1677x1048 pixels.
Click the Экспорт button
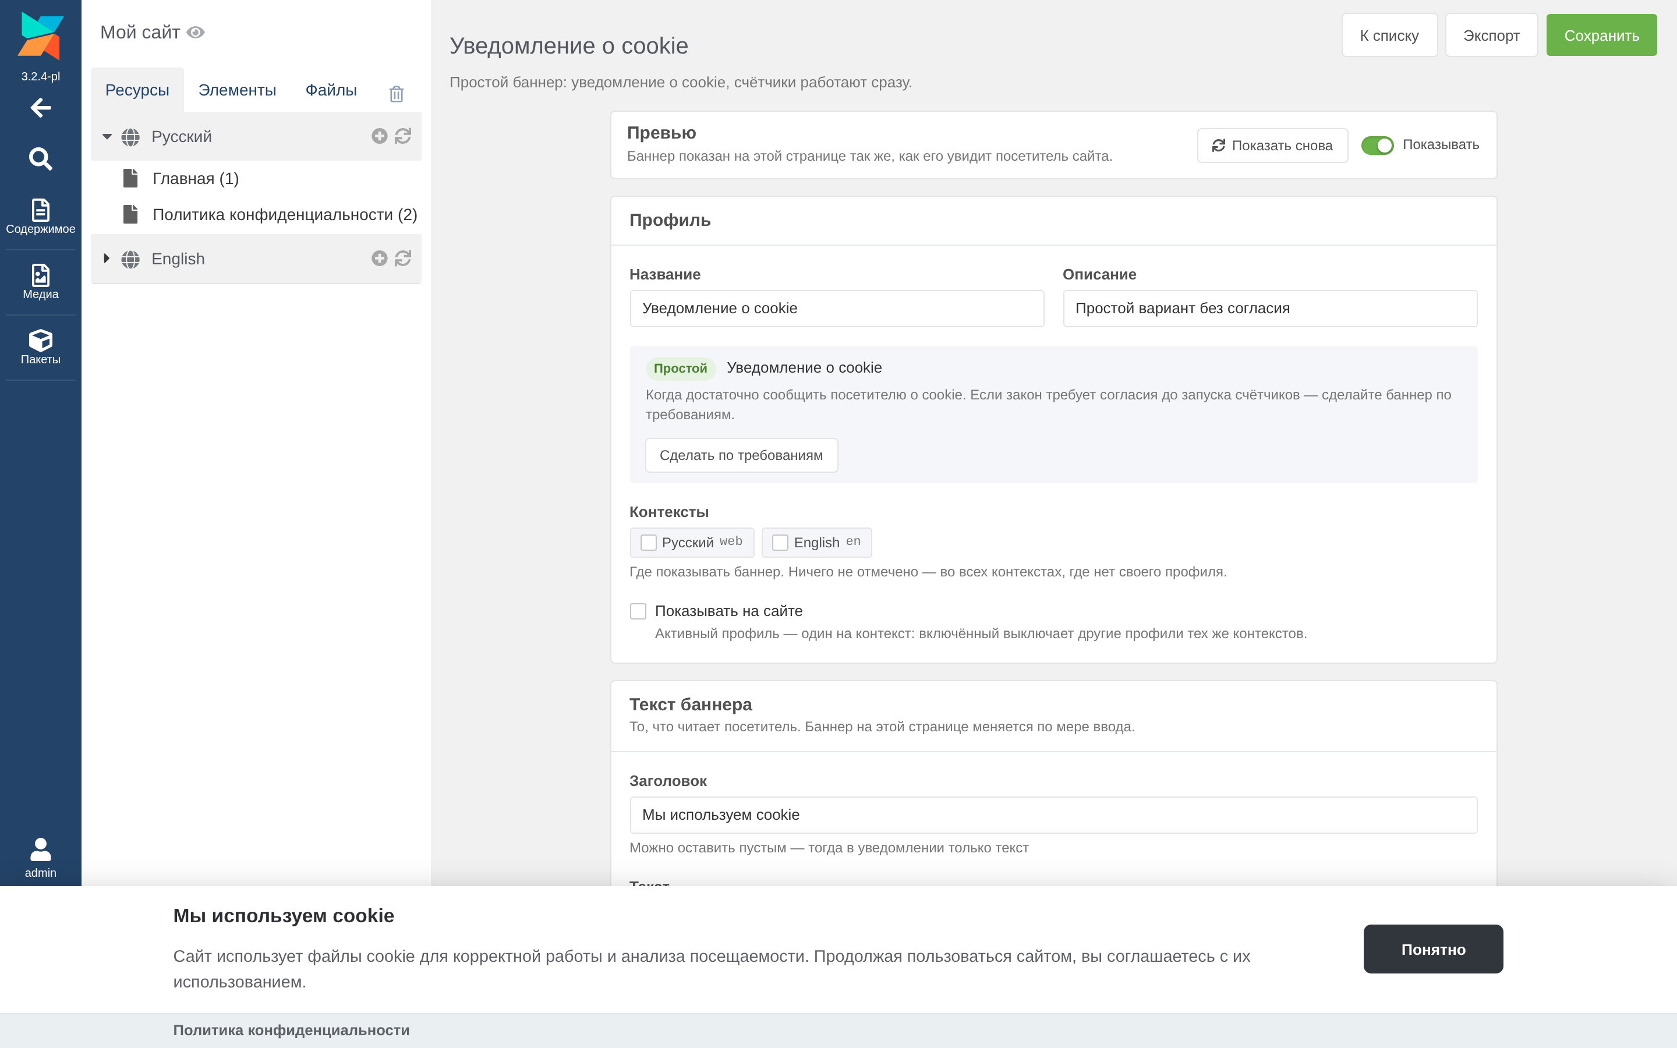(x=1491, y=36)
